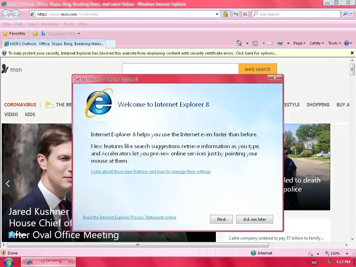Viewport: 356px width, 267px height.
Task: Click Add to Favorites Bar star icon
Action: tap(35, 34)
